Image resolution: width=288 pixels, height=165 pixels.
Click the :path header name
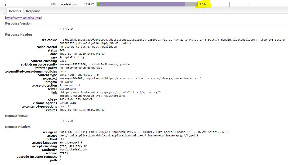[x=53, y=160]
